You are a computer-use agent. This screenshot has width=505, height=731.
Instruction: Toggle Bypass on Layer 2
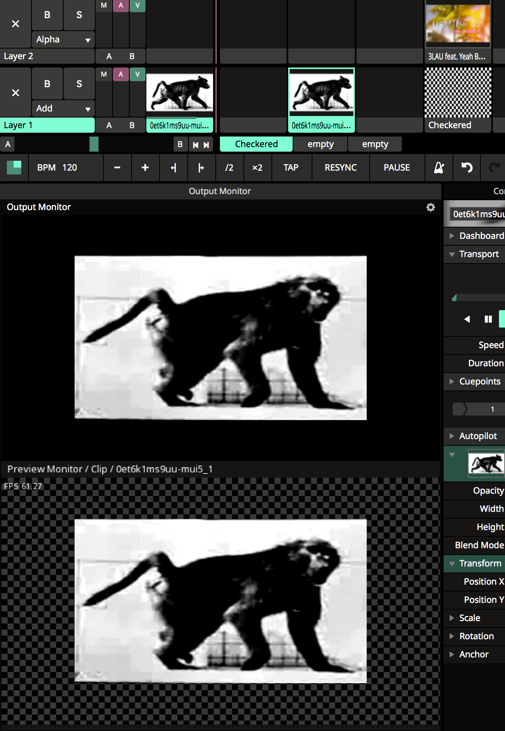click(x=47, y=15)
